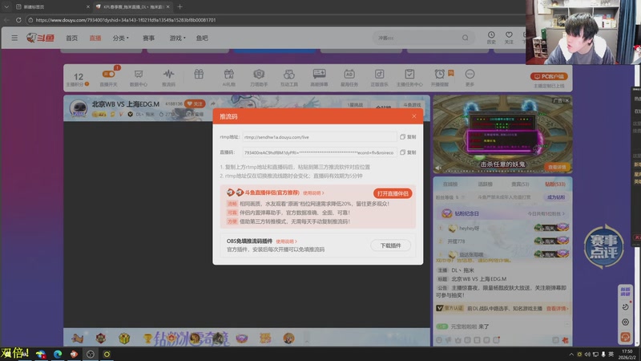Image resolution: width=641 pixels, height=361 pixels.
Task: Open 开播提醒 alarm clock icon
Action: [x=439, y=74]
